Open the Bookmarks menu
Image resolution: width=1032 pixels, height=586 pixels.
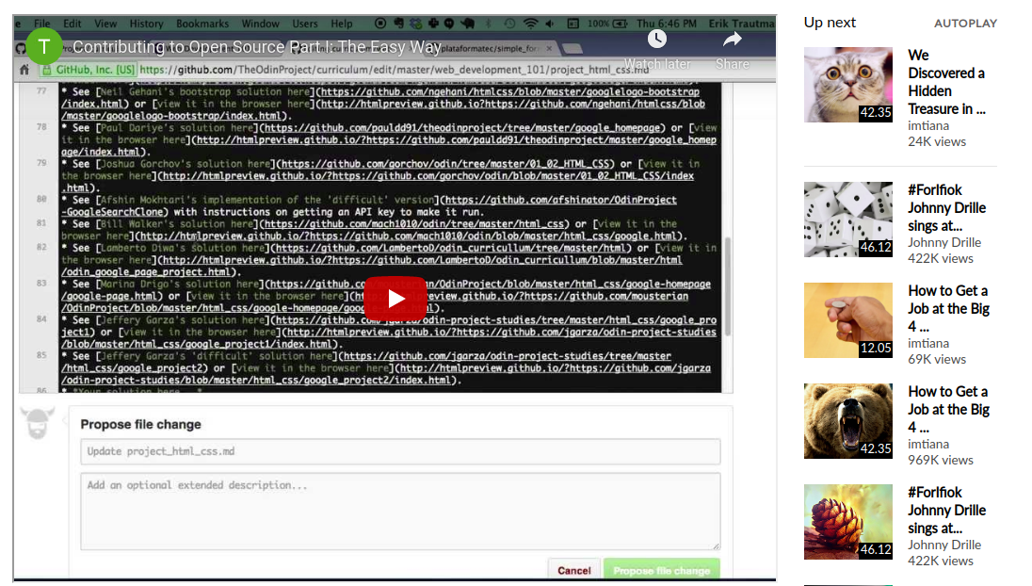(x=202, y=24)
